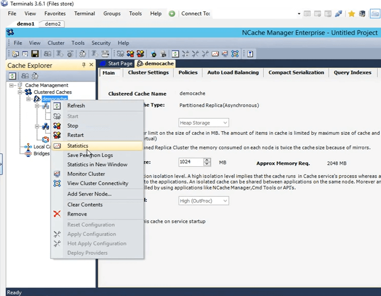381x296 pixels.
Task: Click the Start cache icon in main toolbar
Action: pyautogui.click(x=120, y=54)
